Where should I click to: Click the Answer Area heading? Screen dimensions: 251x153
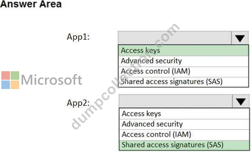[31, 4]
